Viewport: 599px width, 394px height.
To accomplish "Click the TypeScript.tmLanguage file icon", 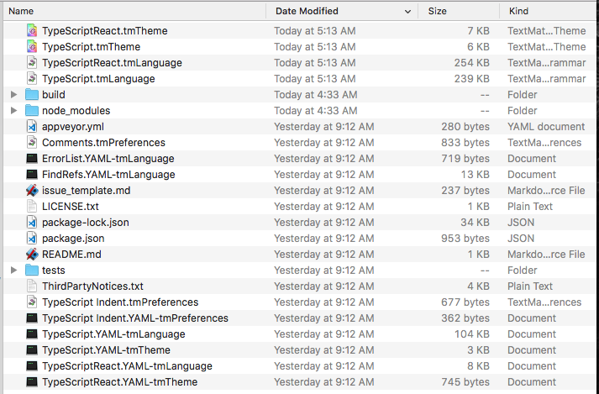I will coord(32,79).
